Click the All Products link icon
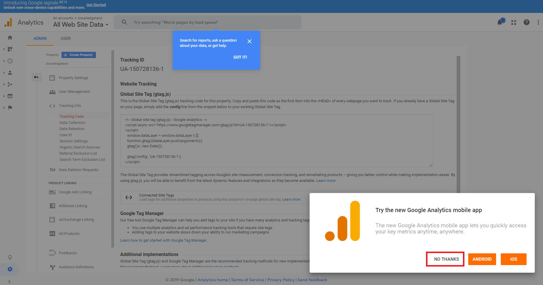Image resolution: width=543 pixels, height=285 pixels. (x=52, y=233)
